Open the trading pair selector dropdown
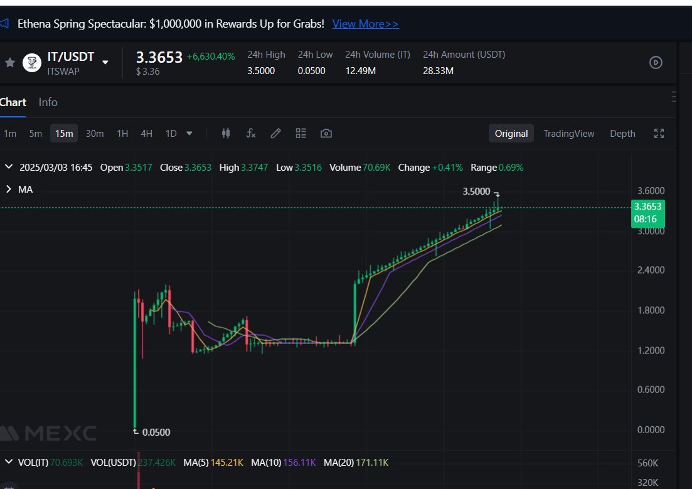692x489 pixels. (x=105, y=62)
